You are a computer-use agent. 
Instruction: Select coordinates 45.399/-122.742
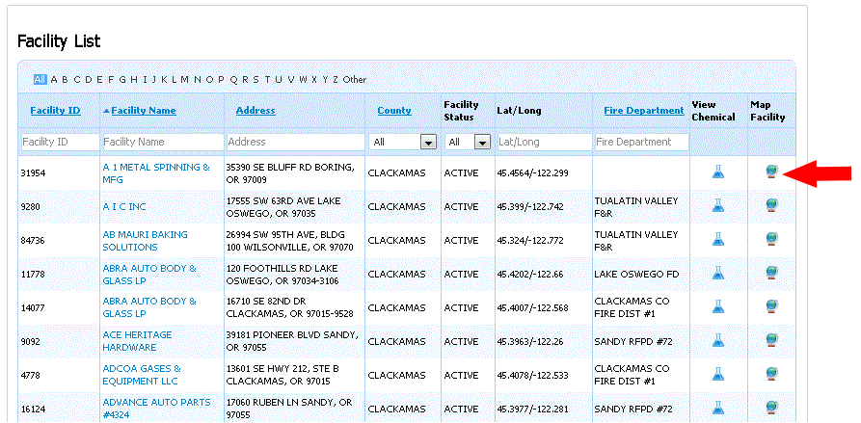tap(530, 207)
